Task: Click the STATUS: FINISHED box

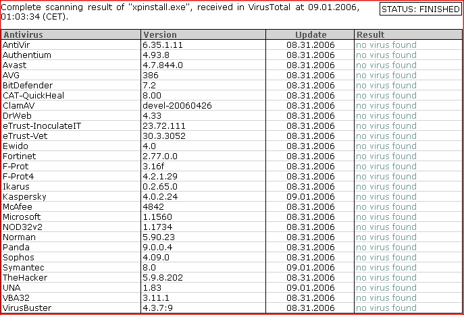Action: tap(421, 9)
